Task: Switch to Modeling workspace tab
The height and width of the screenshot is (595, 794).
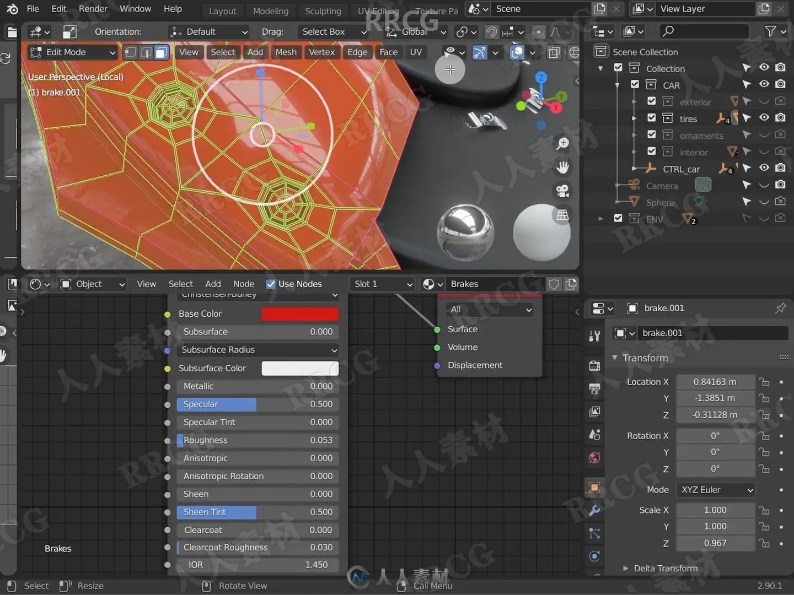Action: (x=271, y=11)
